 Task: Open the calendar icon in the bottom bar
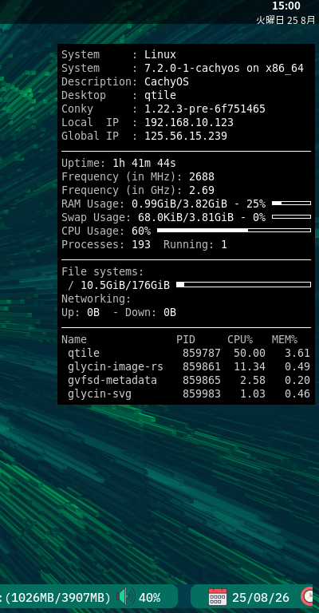(x=218, y=597)
